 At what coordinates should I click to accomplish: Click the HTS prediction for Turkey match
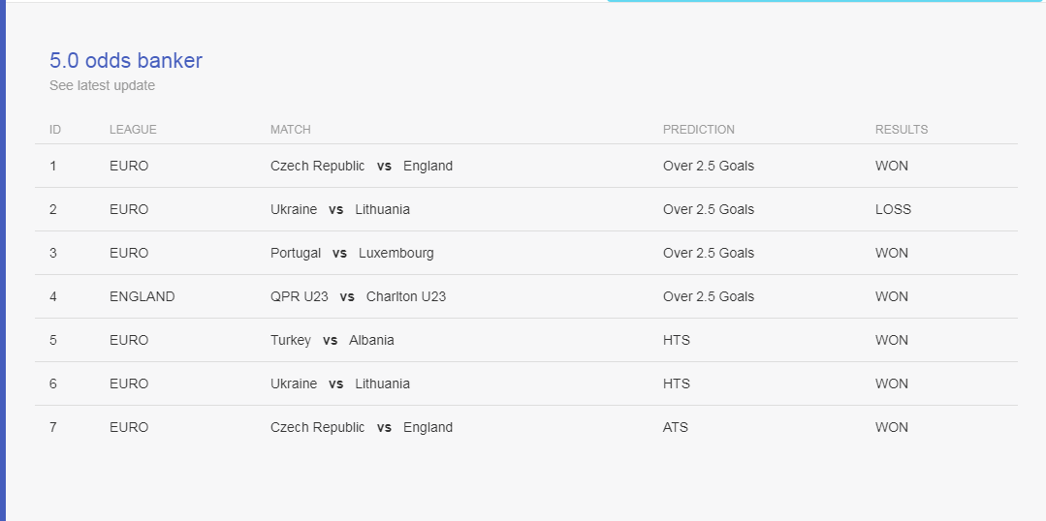coord(677,341)
